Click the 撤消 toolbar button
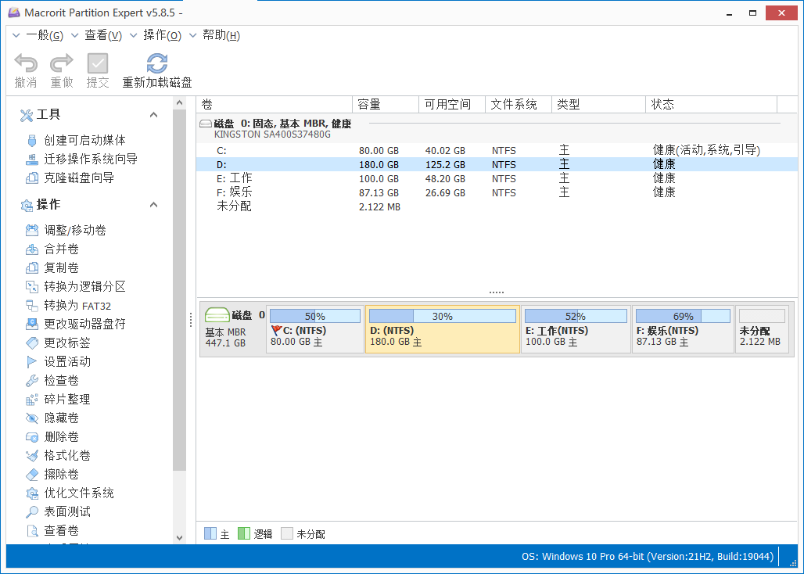Screen dimensions: 804x574 tap(26, 70)
